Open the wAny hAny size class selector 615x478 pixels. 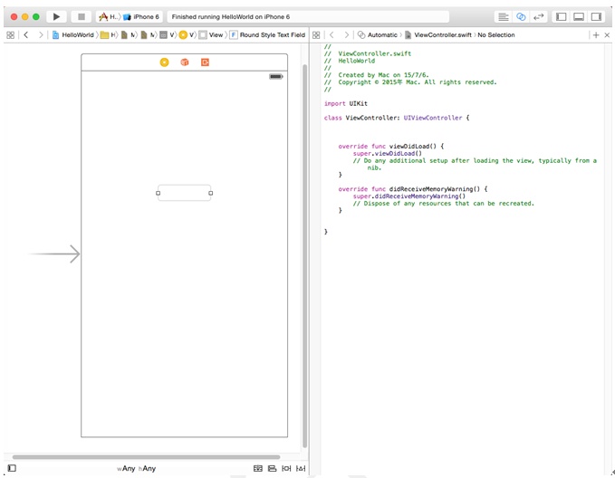pyautogui.click(x=136, y=468)
